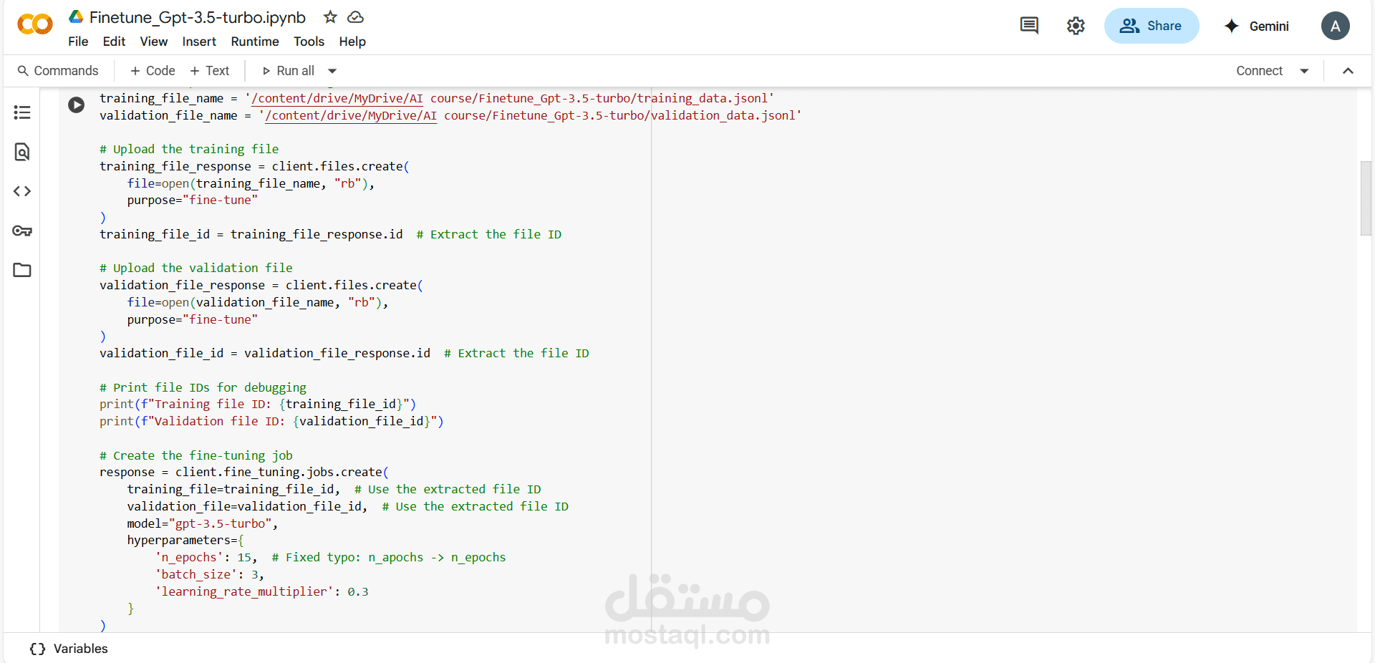Click the hyperparameters={ line
The width and height of the screenshot is (1375, 663).
coord(185,541)
